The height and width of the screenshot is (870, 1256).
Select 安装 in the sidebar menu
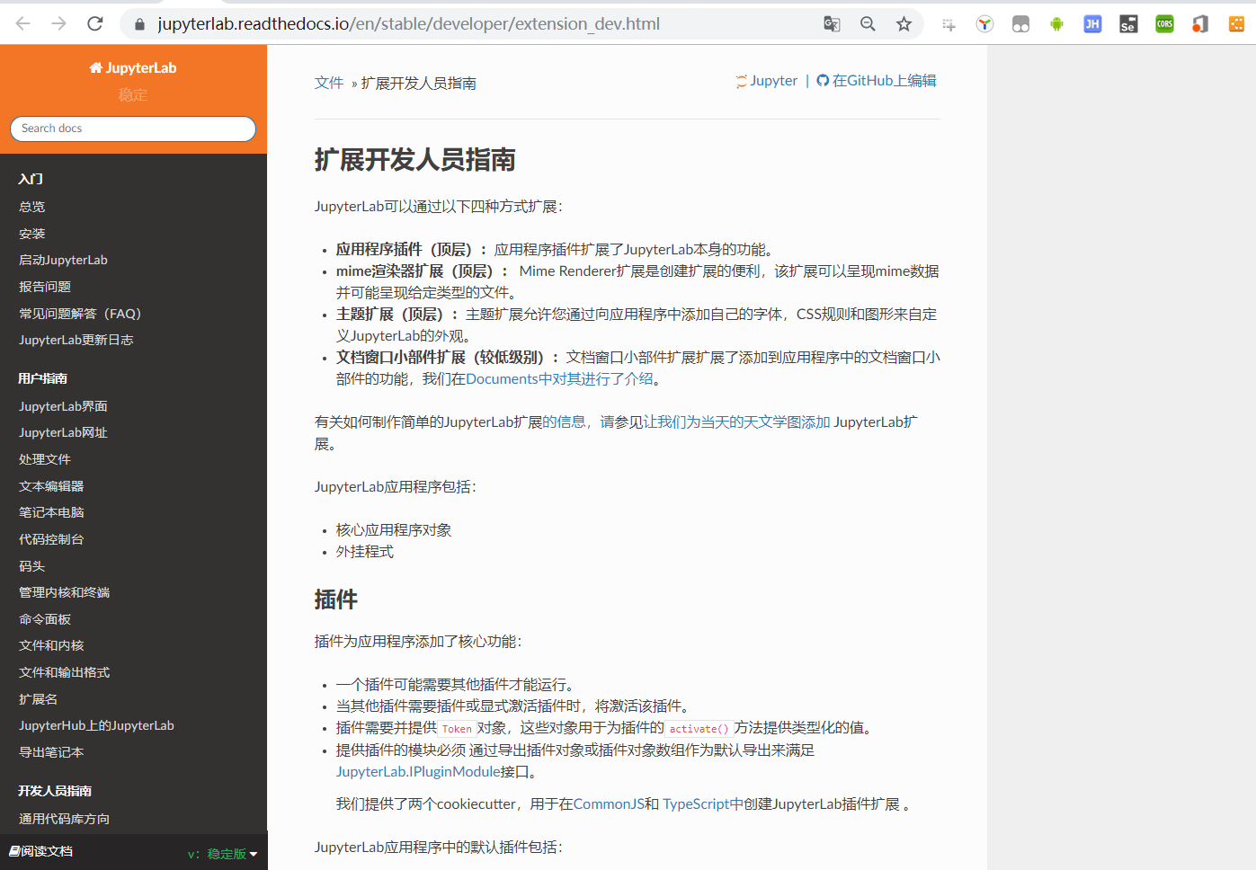pyautogui.click(x=31, y=233)
